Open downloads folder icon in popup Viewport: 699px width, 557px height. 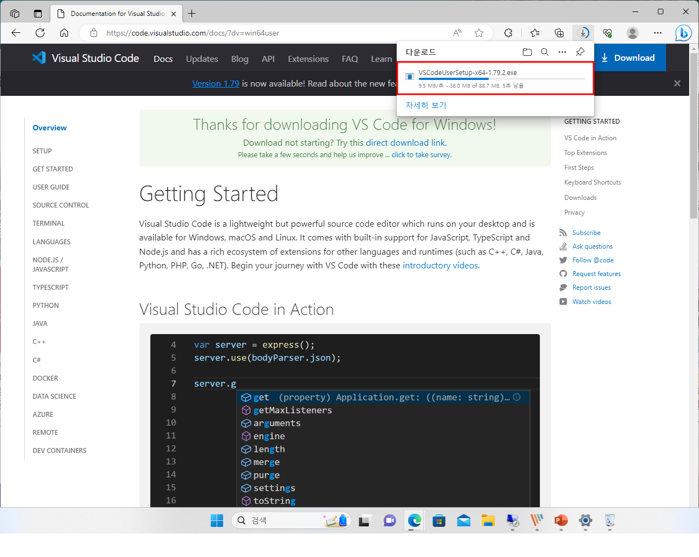point(527,52)
